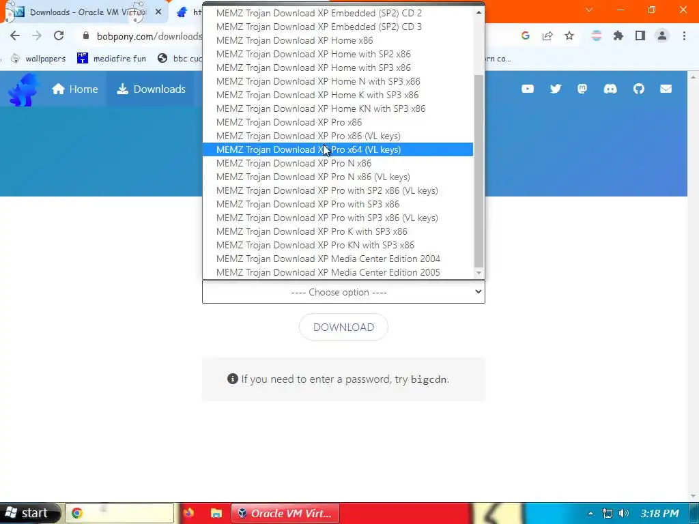Click the list scrollbar down arrow

pos(479,273)
